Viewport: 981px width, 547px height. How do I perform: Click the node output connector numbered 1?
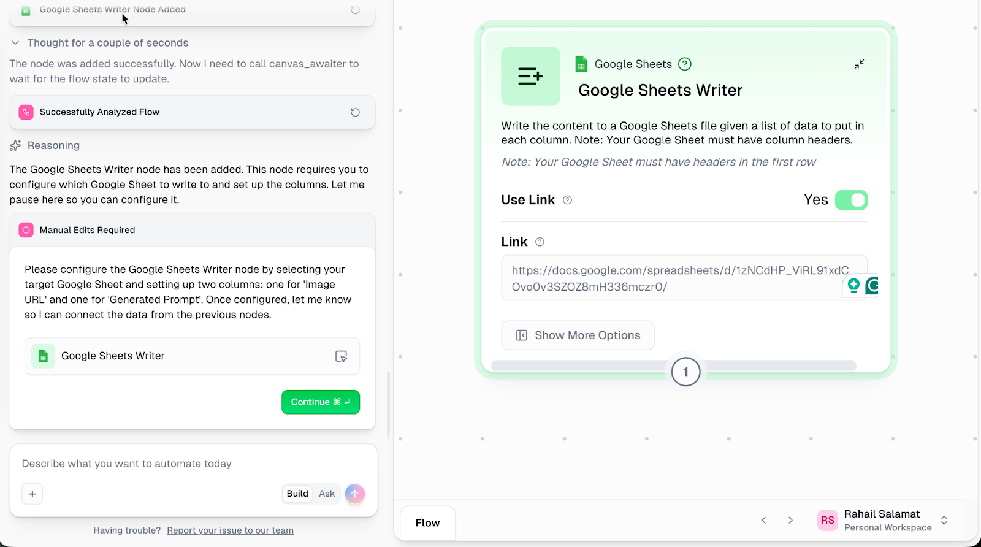pyautogui.click(x=685, y=372)
